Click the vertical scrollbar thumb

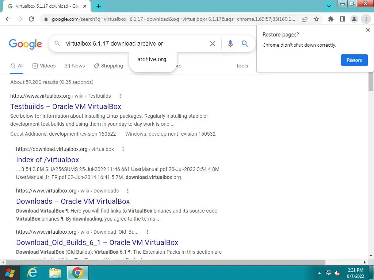(371, 81)
